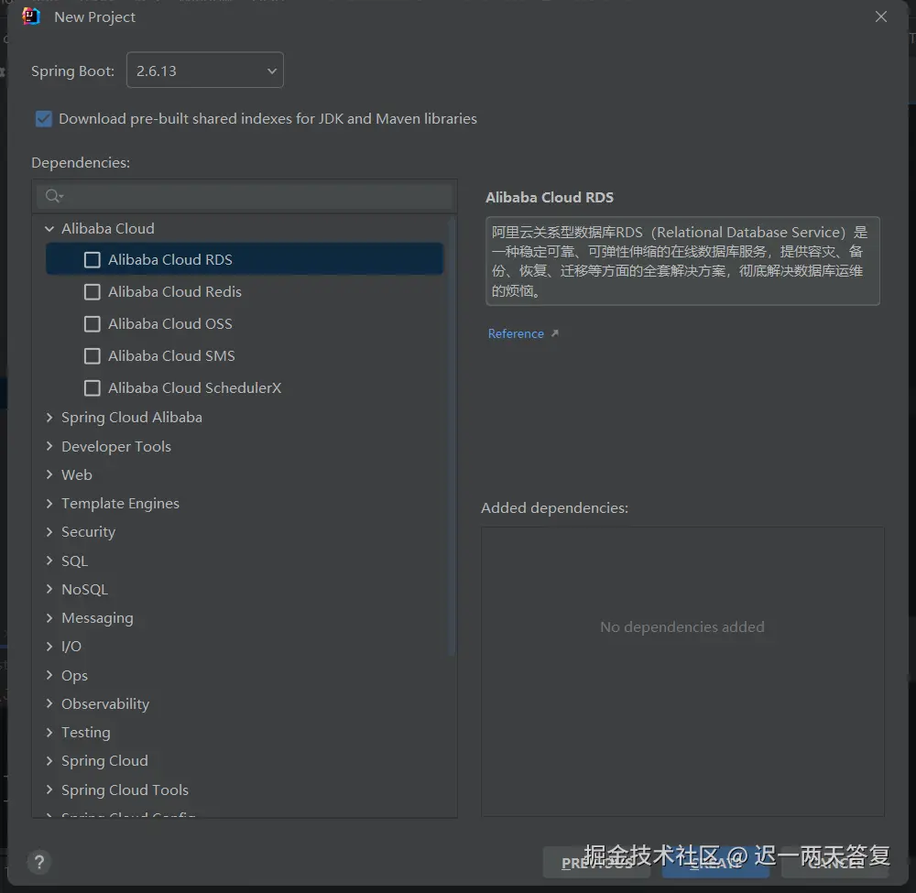
Task: Focus the dependencies search field
Action: tap(245, 196)
